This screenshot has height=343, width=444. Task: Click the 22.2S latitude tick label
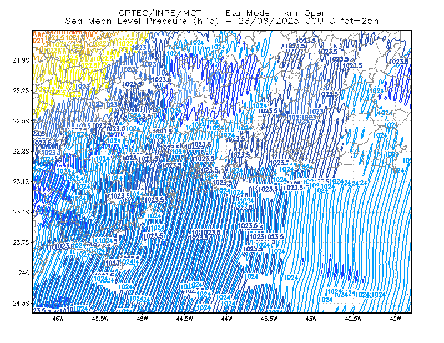[x=21, y=90]
